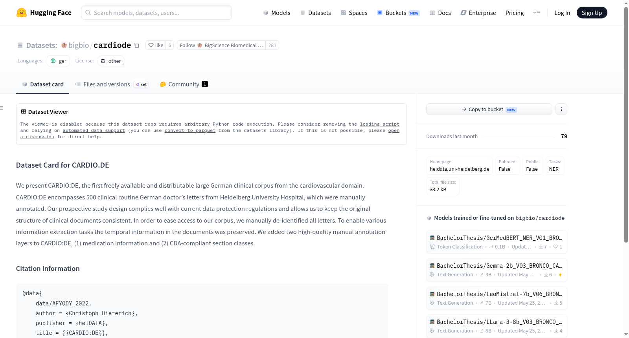This screenshot has height=338, width=629.
Task: Click the Hugging Face logo icon
Action: (21, 13)
